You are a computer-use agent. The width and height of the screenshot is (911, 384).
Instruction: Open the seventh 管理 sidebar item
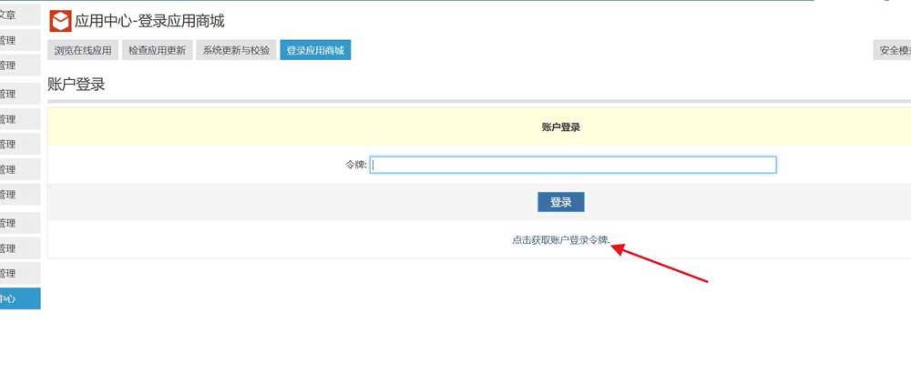click(x=11, y=194)
